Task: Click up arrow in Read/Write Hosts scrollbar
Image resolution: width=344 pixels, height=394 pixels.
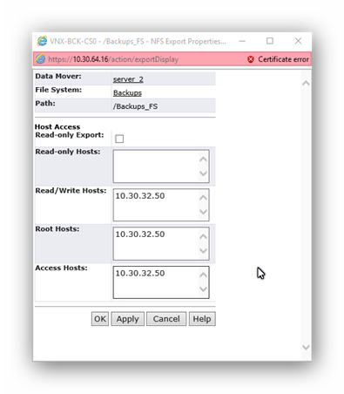Action: pos(203,198)
